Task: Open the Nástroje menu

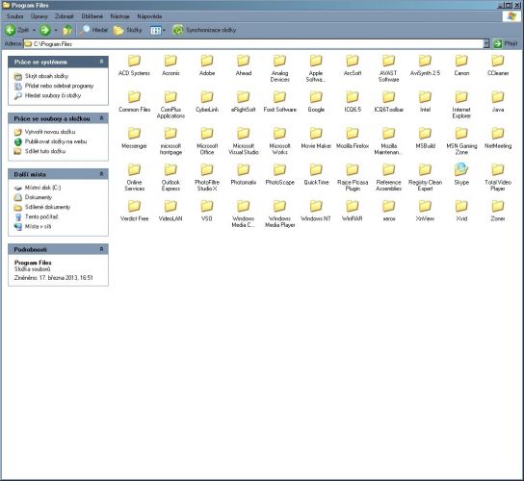Action: tap(119, 16)
